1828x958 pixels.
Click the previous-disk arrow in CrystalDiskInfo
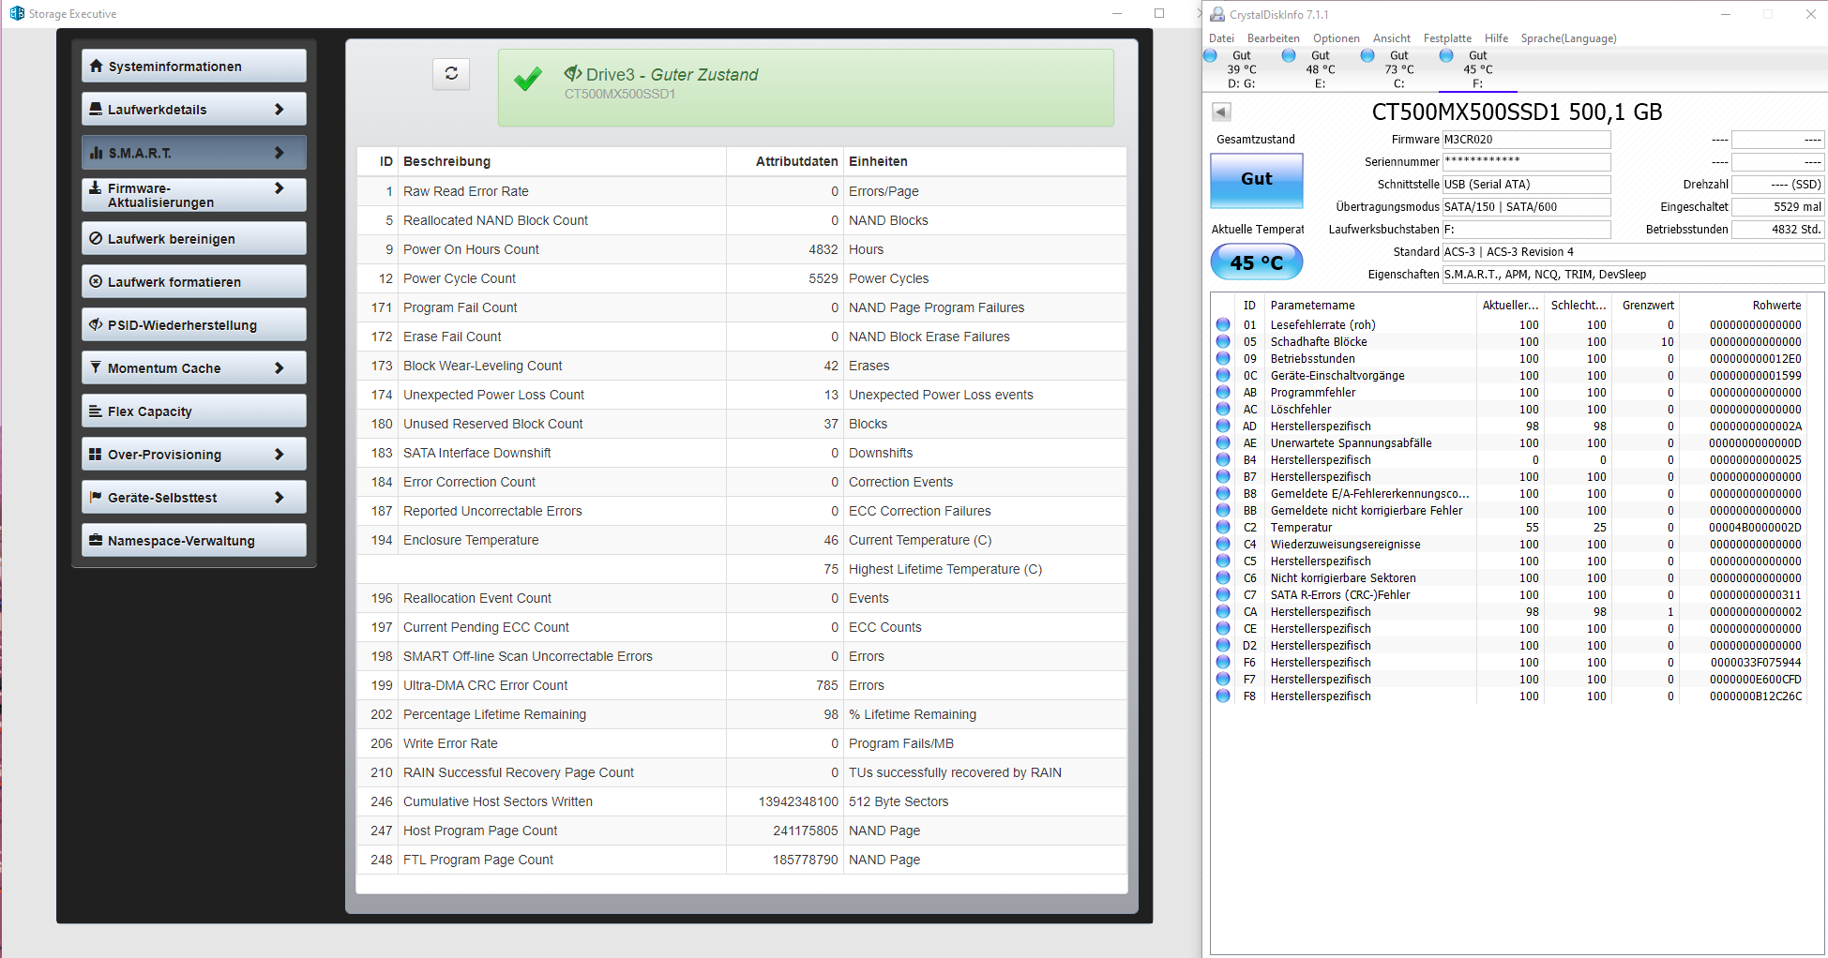click(1221, 112)
